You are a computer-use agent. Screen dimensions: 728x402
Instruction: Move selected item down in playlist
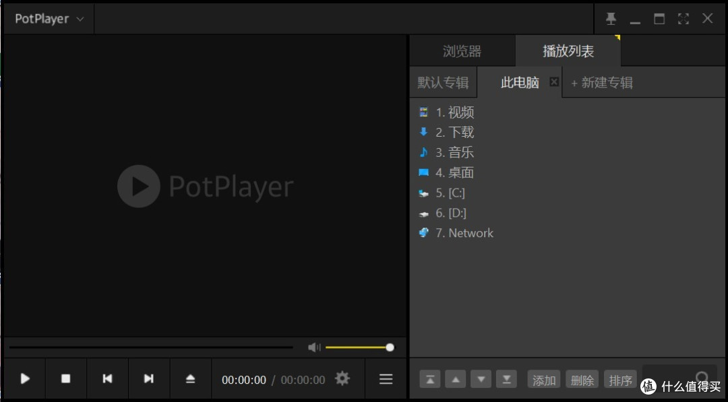(481, 379)
